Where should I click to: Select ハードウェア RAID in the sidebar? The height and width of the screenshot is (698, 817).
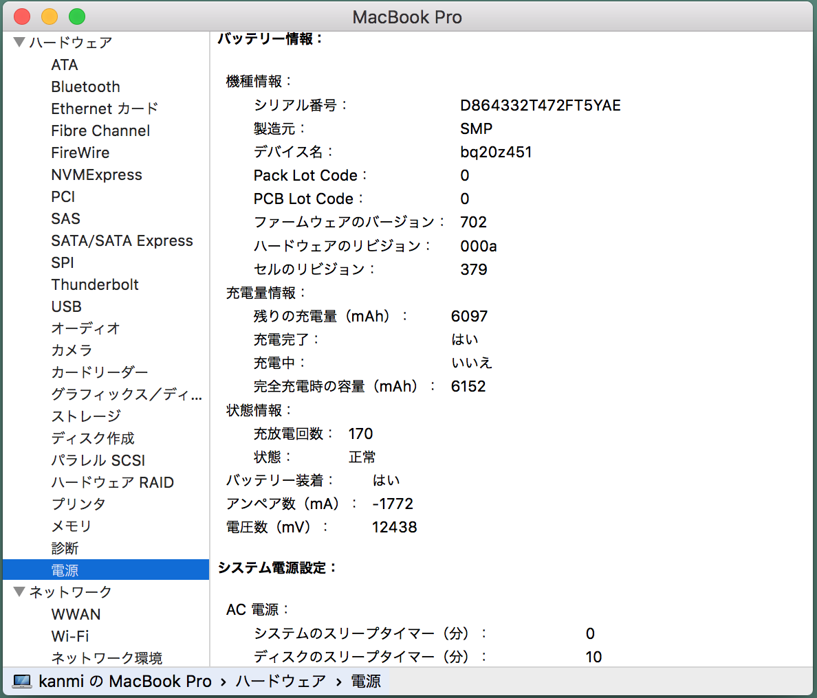click(x=113, y=482)
